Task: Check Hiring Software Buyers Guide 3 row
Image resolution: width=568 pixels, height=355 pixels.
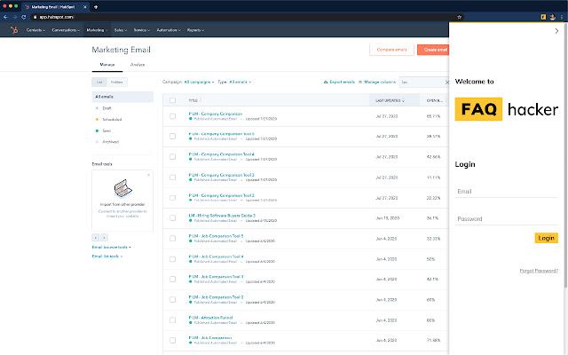Action: point(173,218)
